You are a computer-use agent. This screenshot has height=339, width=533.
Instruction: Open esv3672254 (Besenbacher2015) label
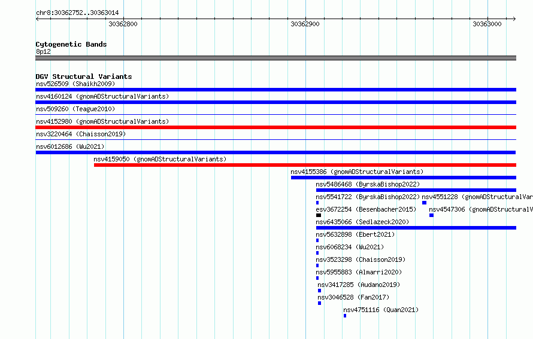(x=366, y=209)
